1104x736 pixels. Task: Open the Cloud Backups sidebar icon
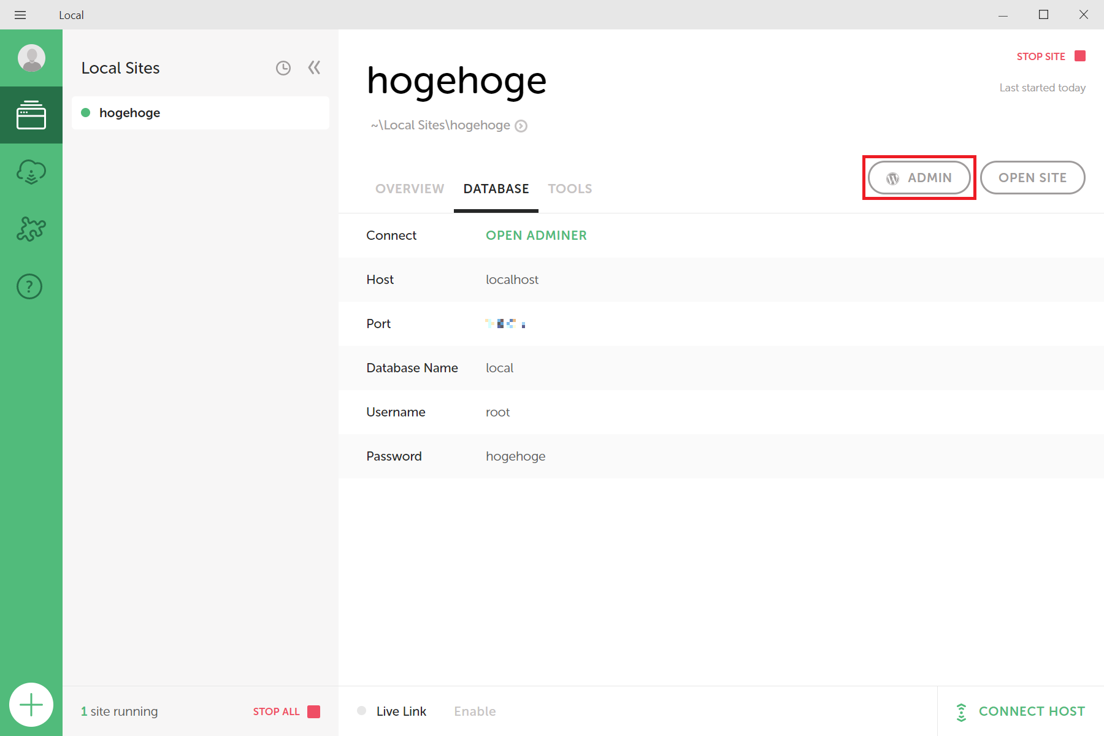click(x=31, y=172)
